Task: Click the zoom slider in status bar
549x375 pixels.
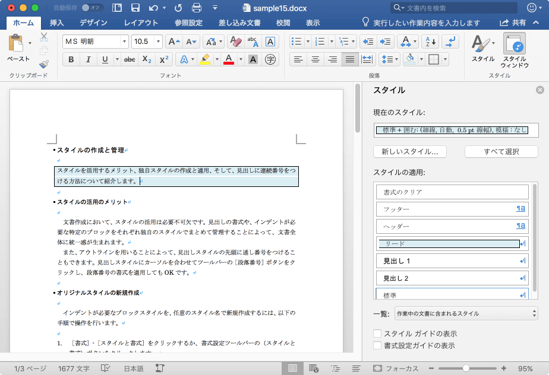Action: point(466,368)
